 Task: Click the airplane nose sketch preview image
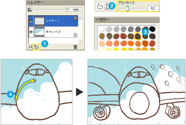[37, 92]
